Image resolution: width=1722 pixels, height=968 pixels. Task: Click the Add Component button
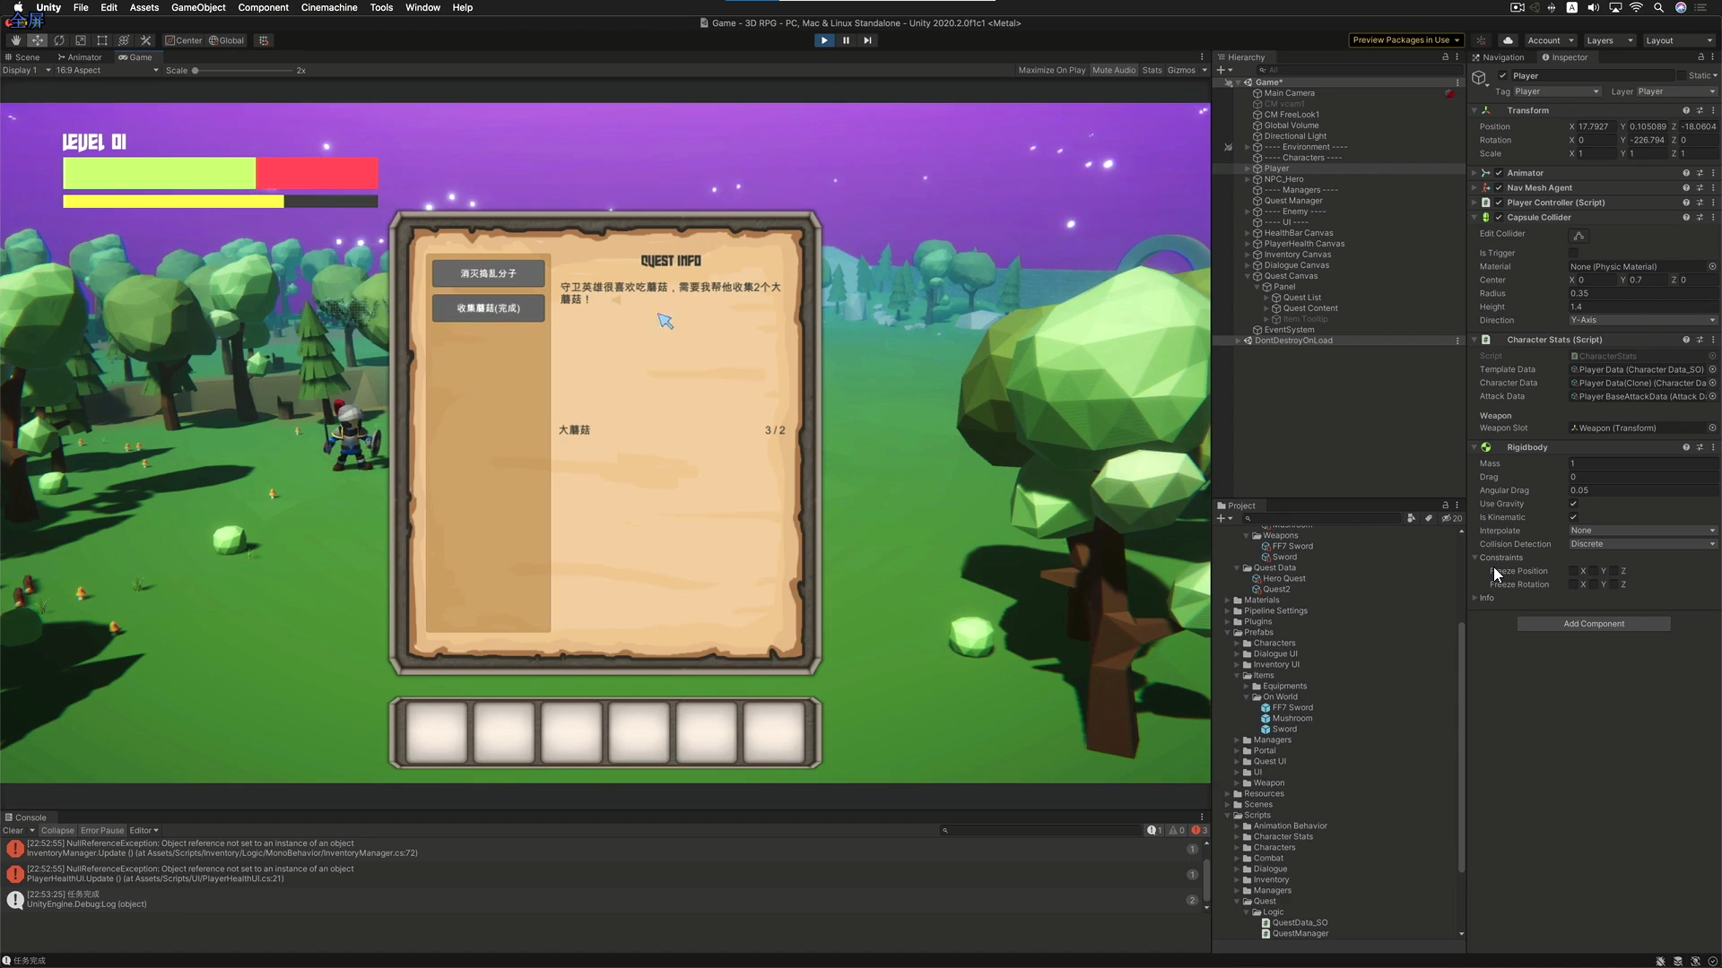(1593, 624)
